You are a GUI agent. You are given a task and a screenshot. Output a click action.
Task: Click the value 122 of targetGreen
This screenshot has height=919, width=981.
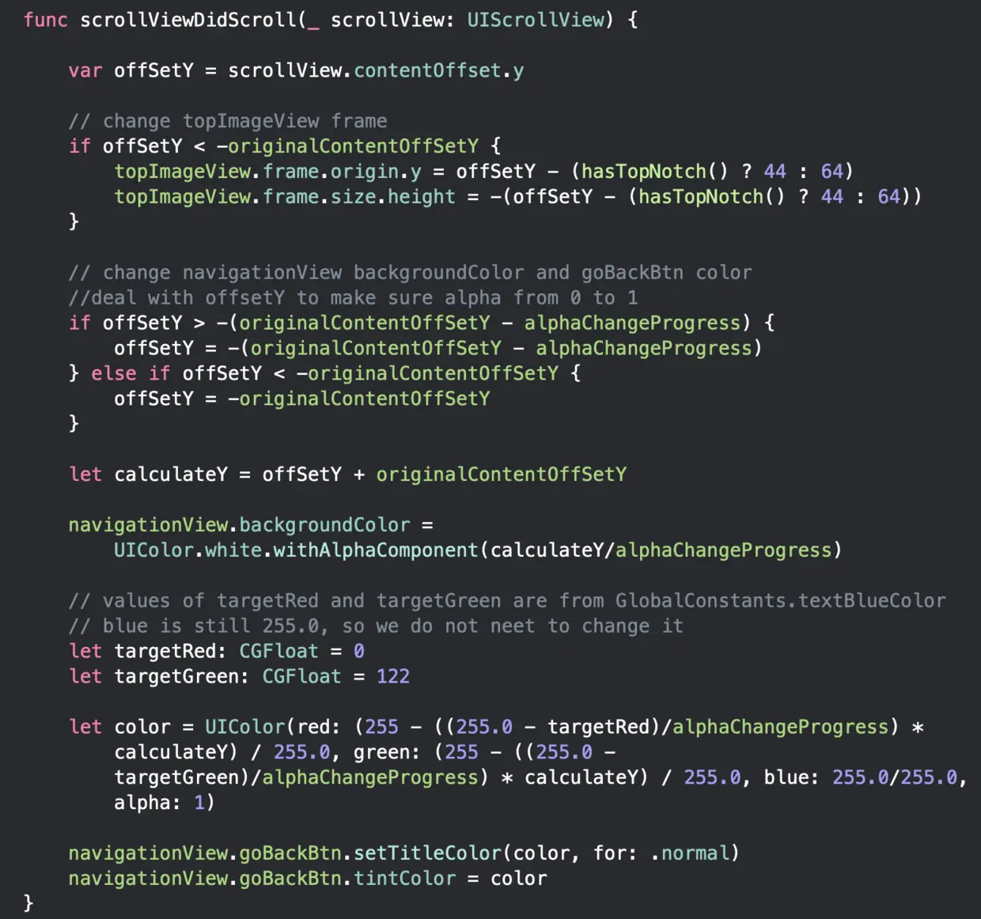click(x=393, y=677)
